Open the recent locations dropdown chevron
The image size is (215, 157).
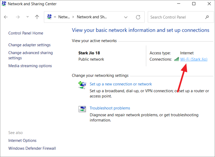pyautogui.click(x=27, y=17)
